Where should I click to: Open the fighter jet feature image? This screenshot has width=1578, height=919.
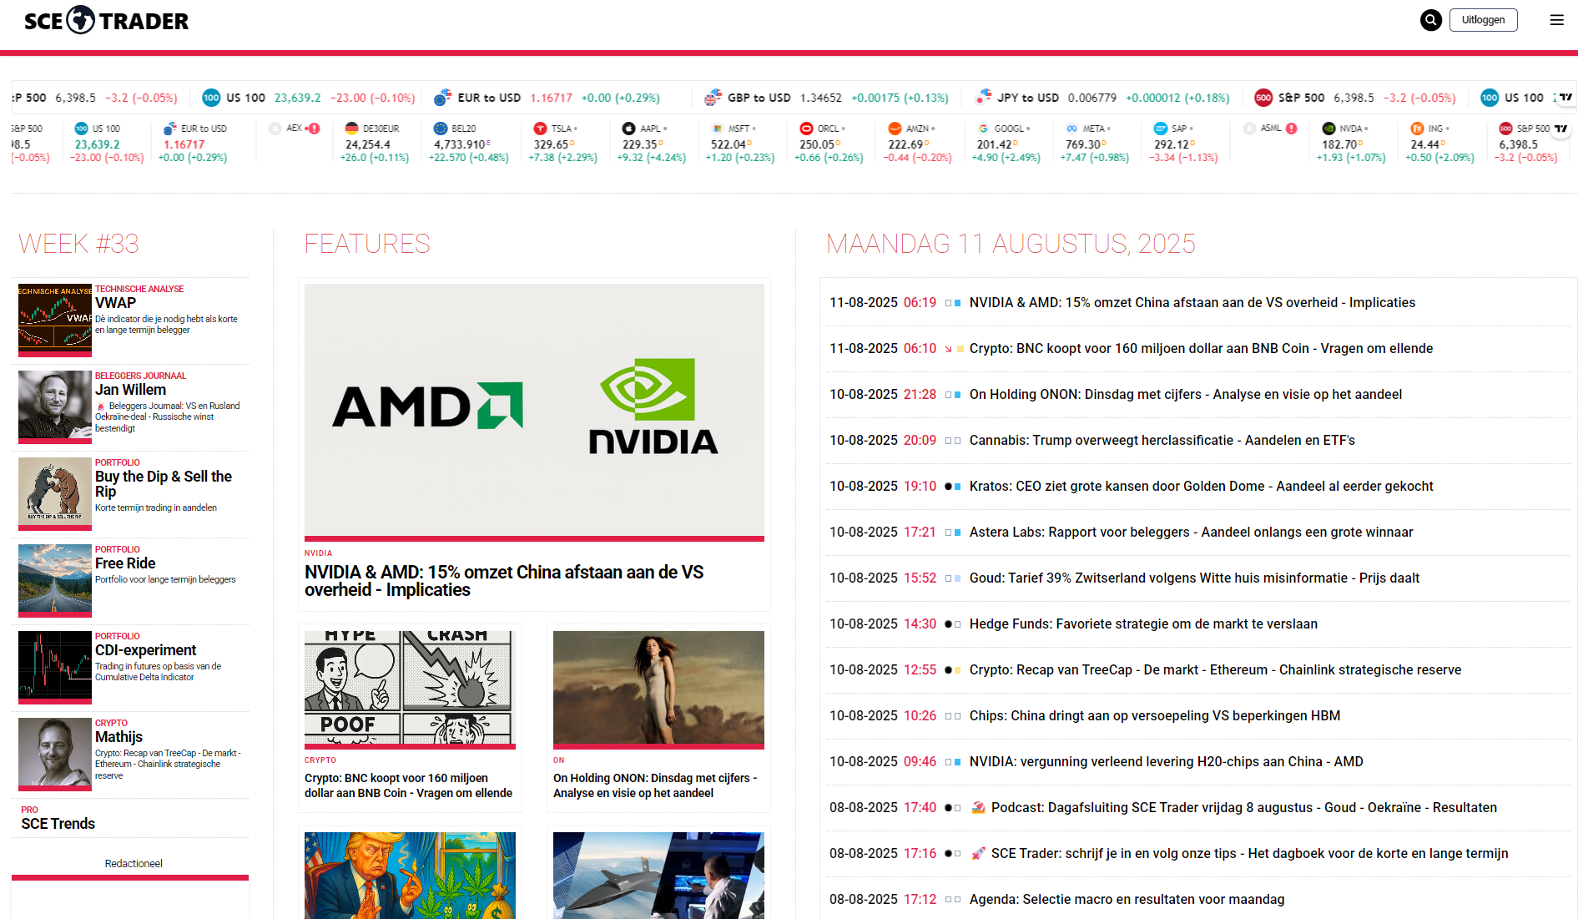(x=658, y=876)
